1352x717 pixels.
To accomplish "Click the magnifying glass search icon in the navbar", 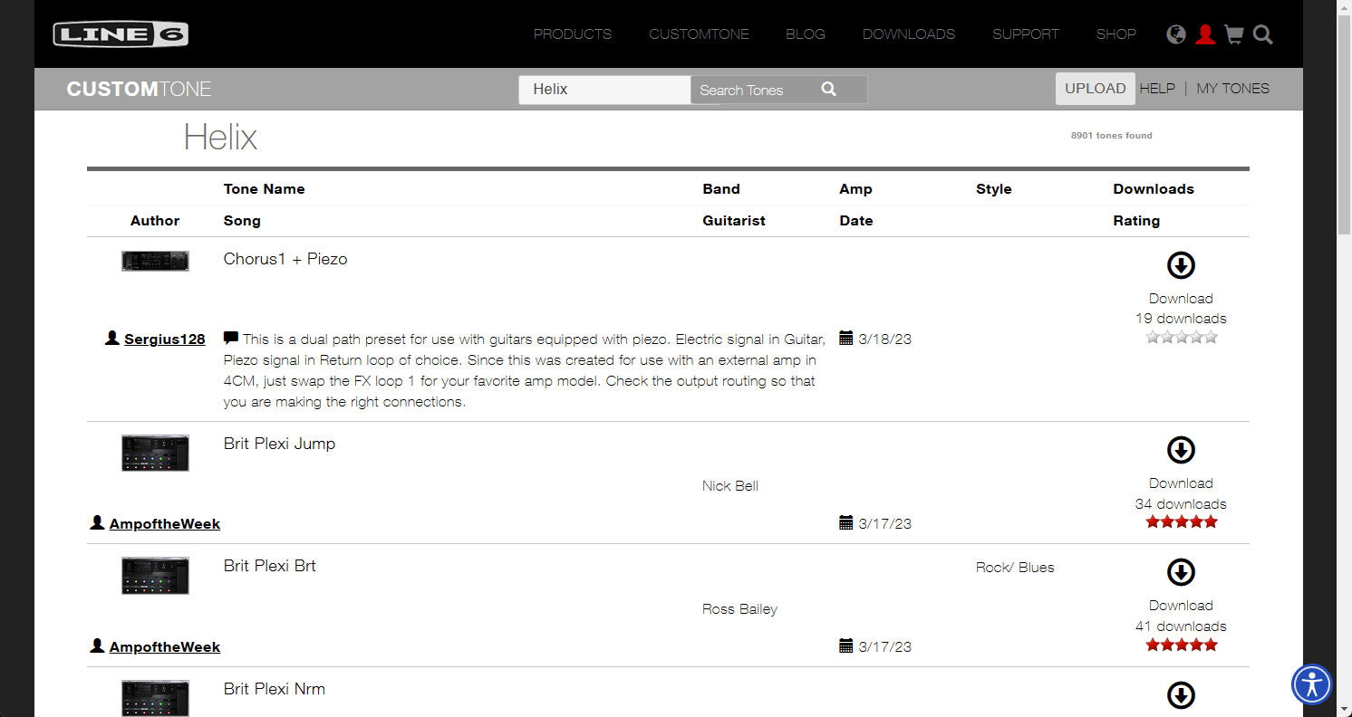I will tap(1262, 34).
